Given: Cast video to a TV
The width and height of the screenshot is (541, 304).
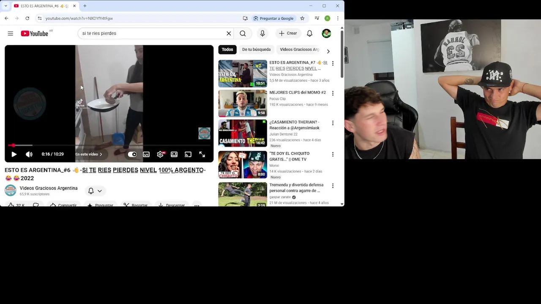Looking at the screenshot, I should coord(188,155).
